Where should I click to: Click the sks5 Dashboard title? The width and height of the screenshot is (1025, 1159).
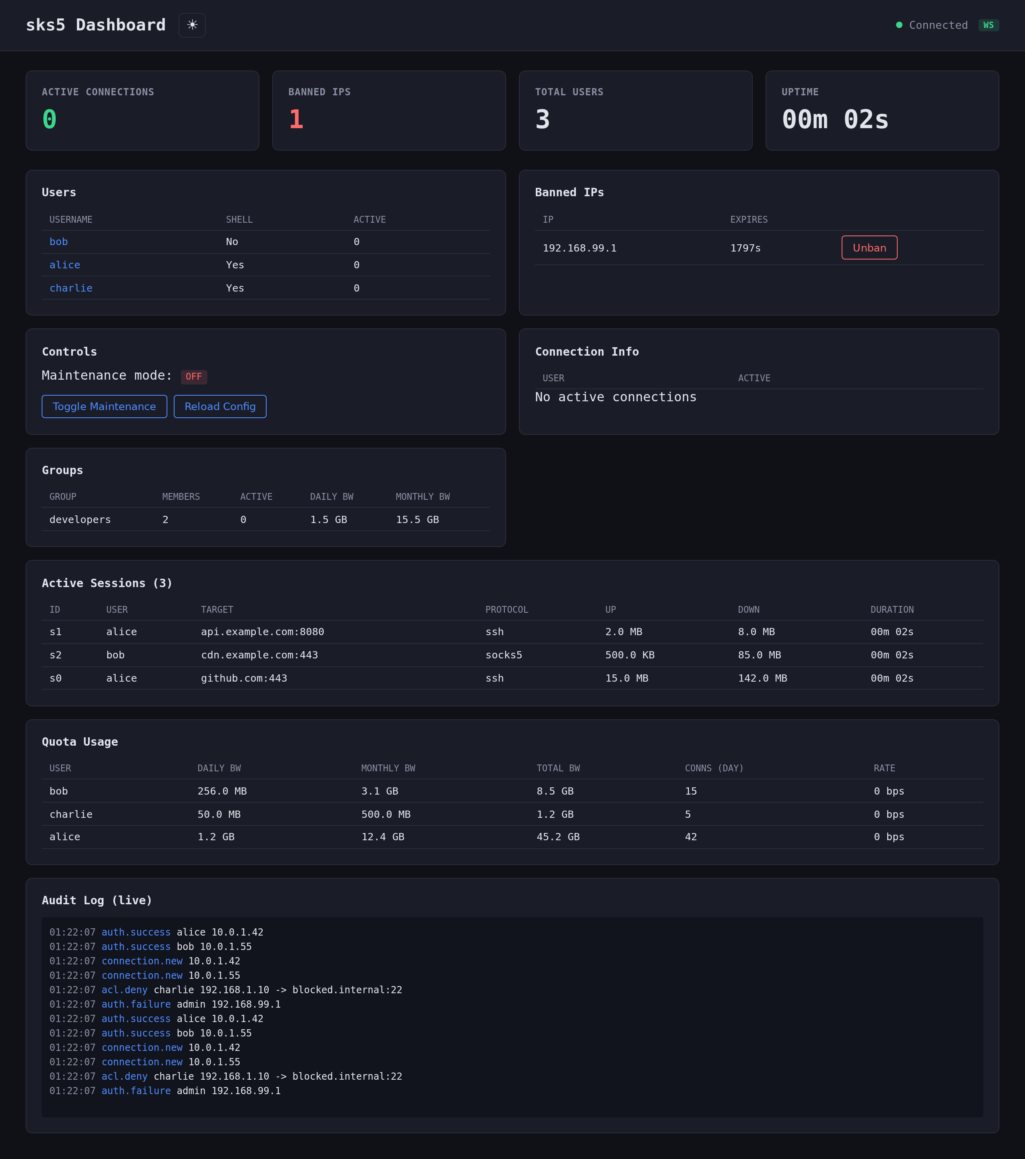point(96,25)
